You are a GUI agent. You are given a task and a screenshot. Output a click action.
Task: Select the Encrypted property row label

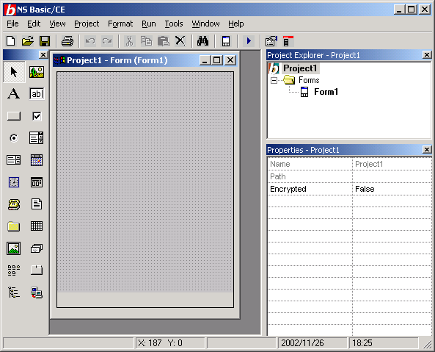coord(310,189)
